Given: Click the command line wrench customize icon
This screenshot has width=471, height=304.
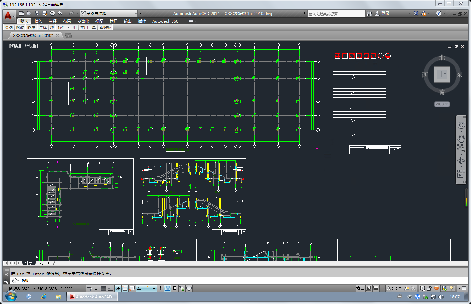Looking at the screenshot, I should (x=6, y=281).
